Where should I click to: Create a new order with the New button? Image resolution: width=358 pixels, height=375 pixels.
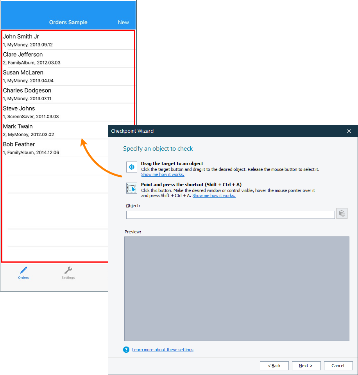(123, 22)
